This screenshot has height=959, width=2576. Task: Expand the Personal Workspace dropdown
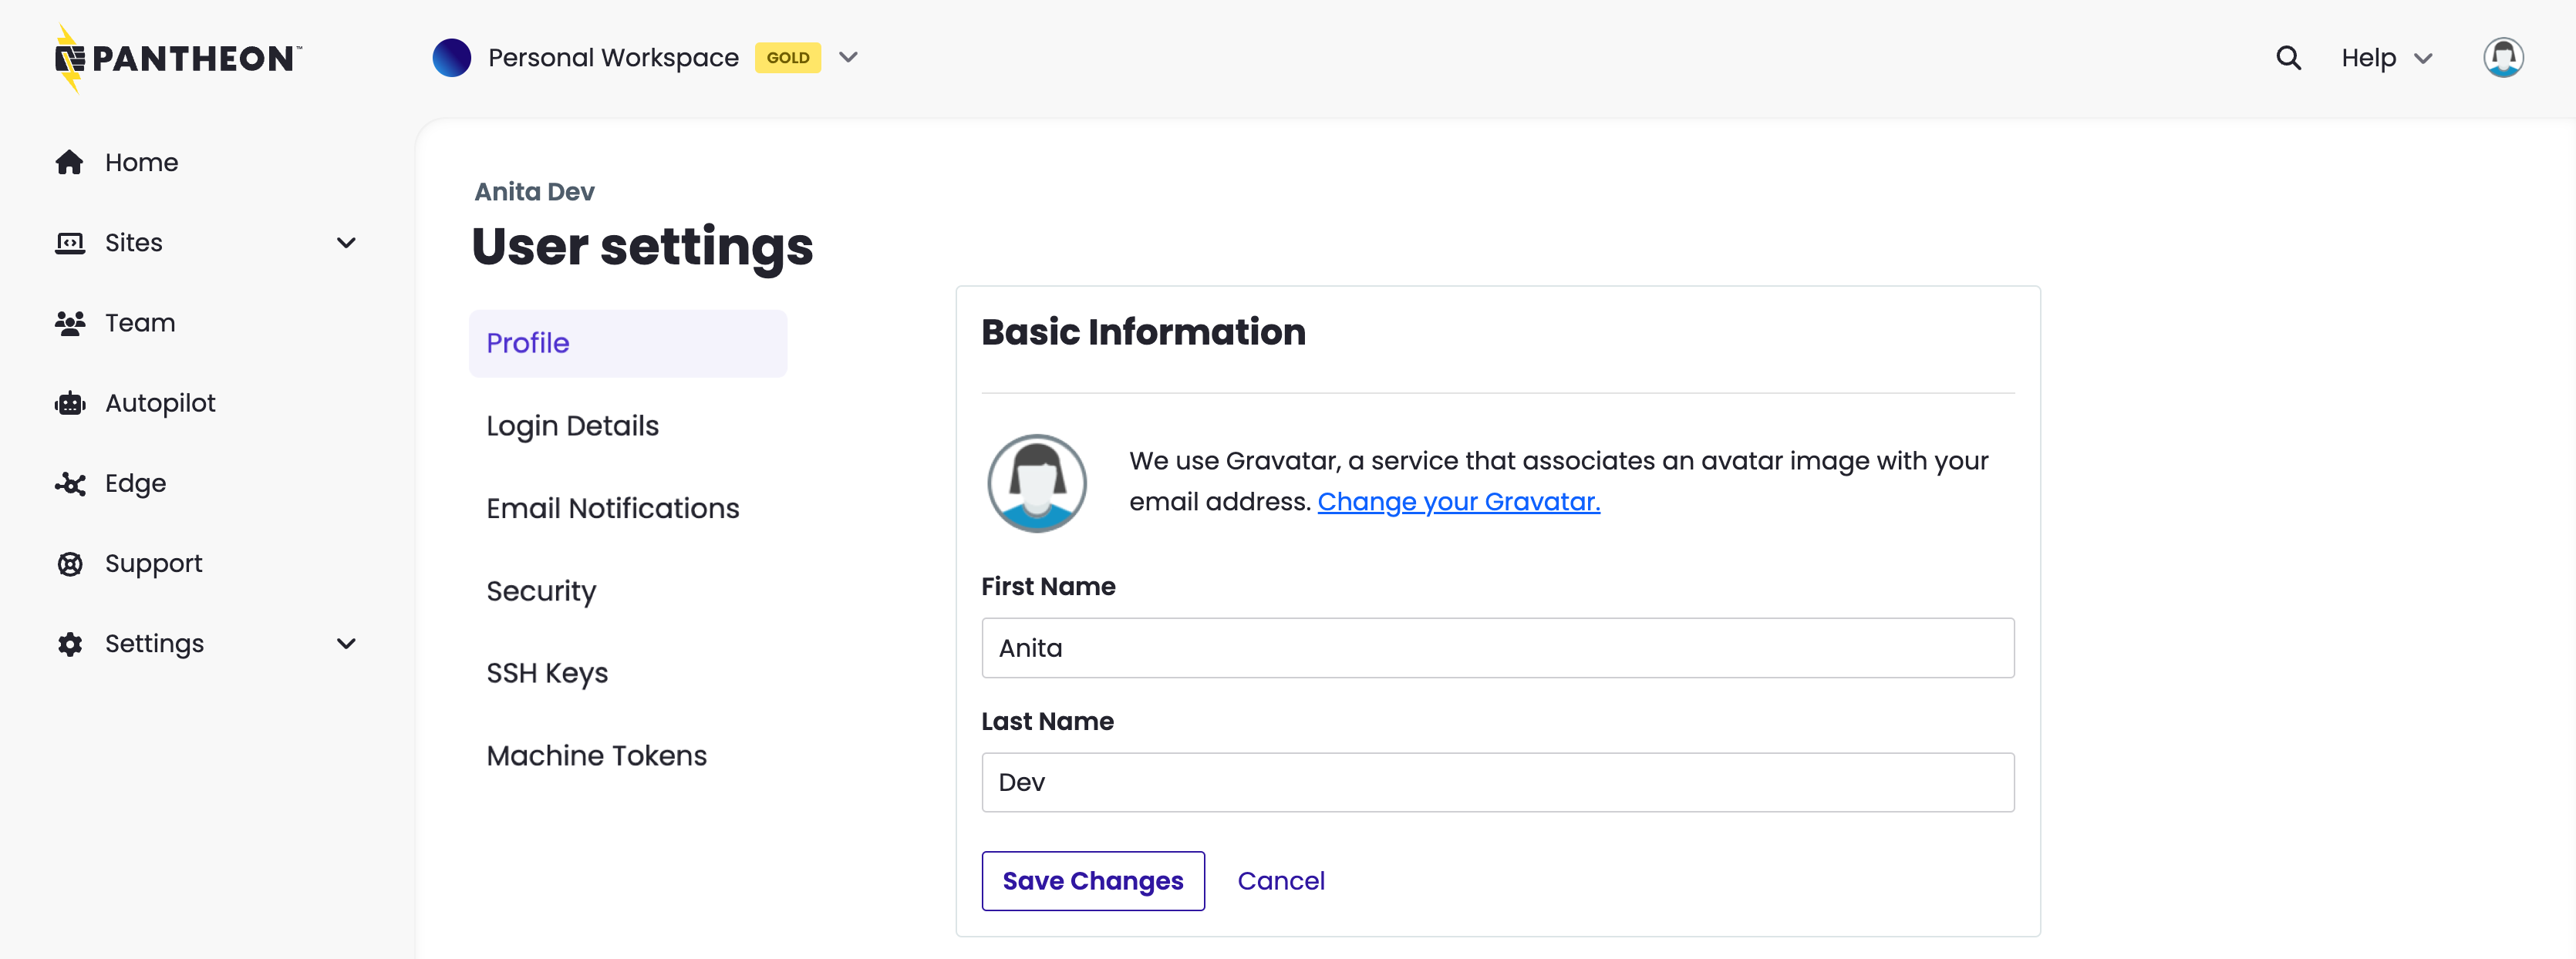(x=848, y=57)
